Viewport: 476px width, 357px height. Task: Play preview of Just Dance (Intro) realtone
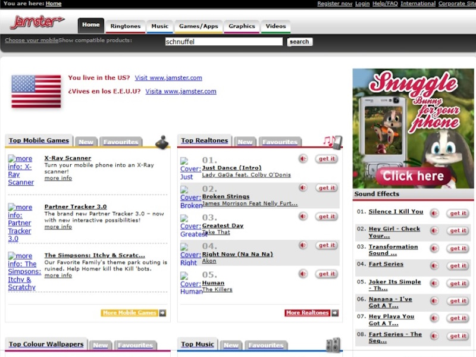(303, 159)
